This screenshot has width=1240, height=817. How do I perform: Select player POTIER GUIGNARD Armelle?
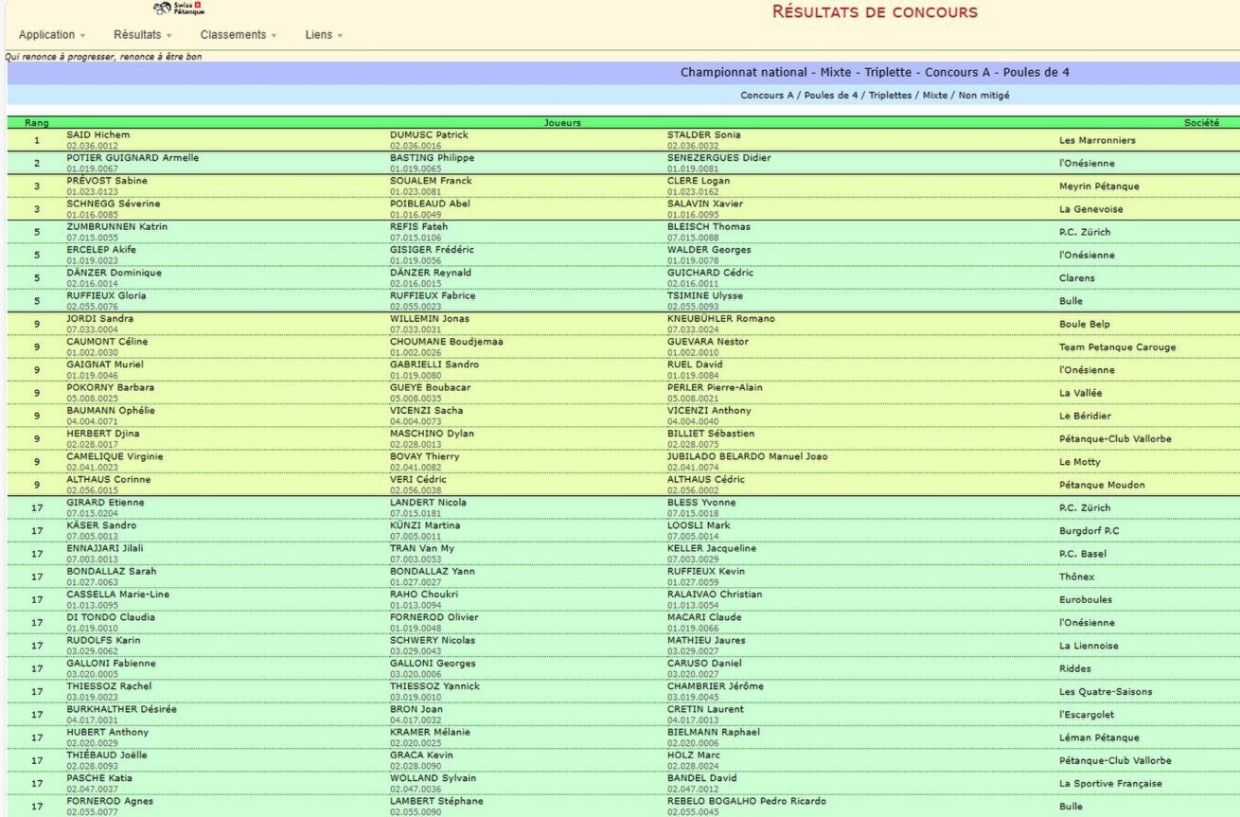click(x=133, y=158)
